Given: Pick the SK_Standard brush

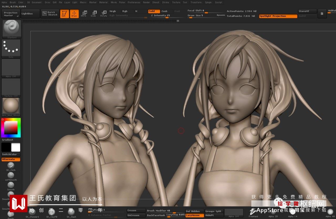Looking at the screenshot, I should click(x=32, y=214).
